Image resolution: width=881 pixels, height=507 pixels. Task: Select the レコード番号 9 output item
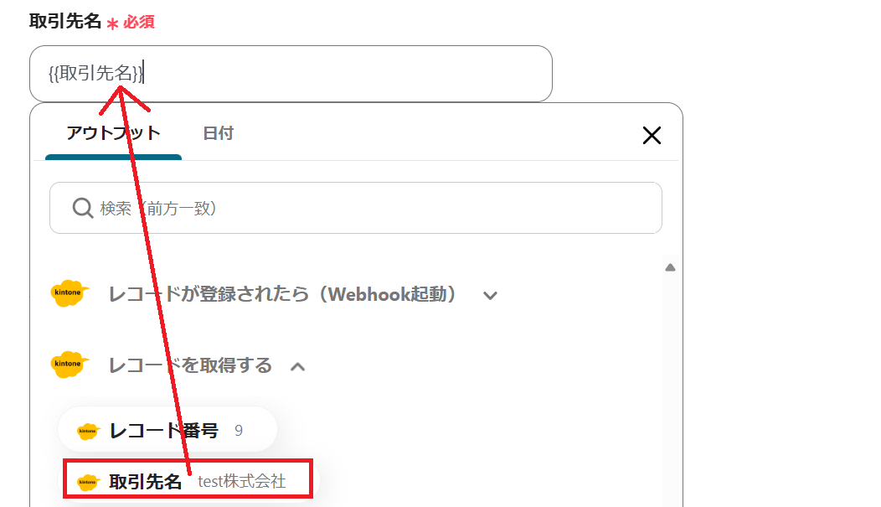tap(167, 430)
